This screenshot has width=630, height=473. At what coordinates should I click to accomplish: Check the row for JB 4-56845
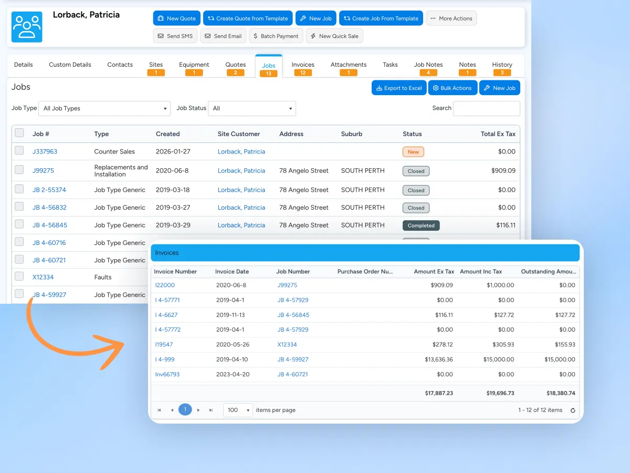(19, 224)
